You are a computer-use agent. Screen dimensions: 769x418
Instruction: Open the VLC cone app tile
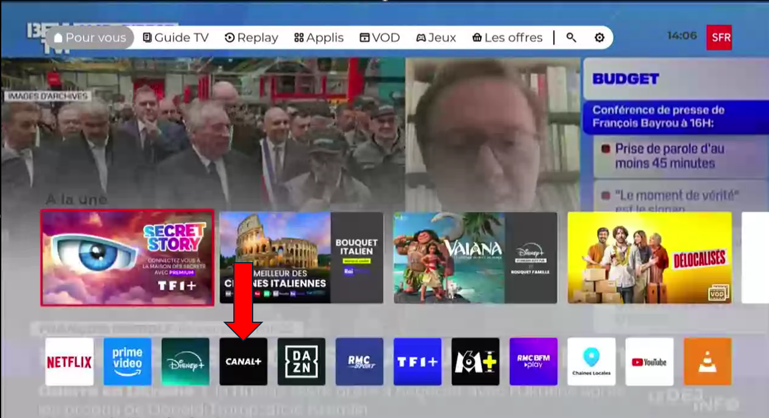click(708, 362)
